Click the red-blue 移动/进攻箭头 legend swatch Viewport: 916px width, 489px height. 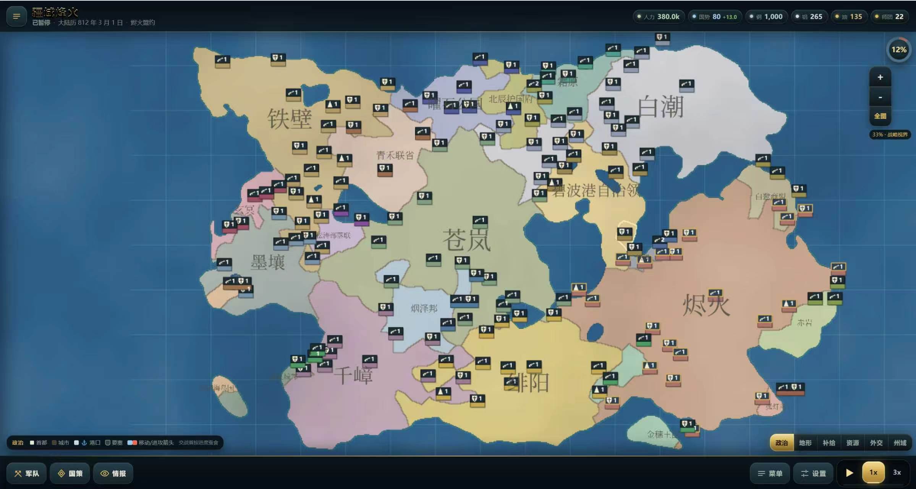pos(132,442)
